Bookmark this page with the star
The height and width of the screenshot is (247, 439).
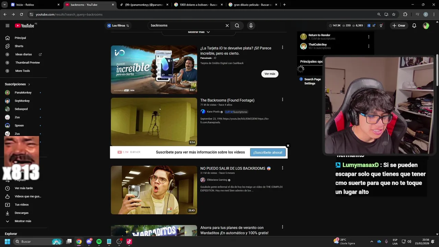click(x=394, y=14)
